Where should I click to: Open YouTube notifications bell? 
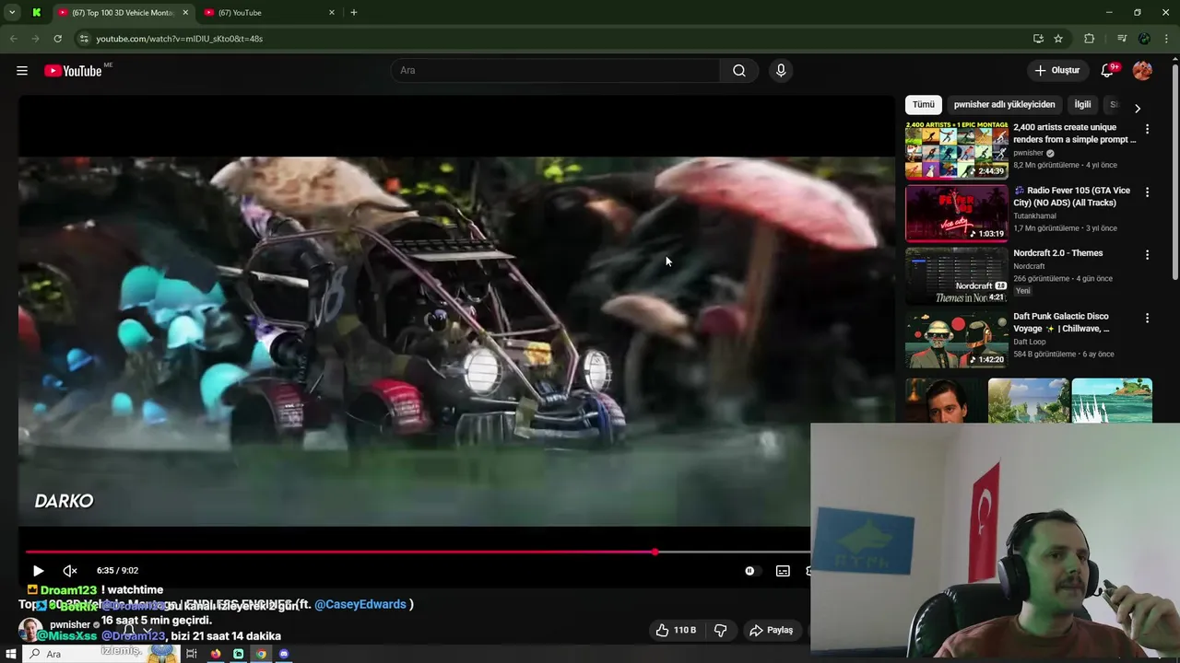click(1108, 71)
